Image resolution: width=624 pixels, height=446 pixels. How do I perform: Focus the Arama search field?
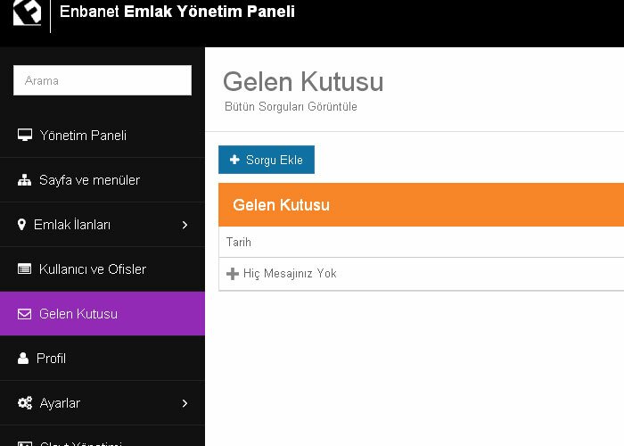click(x=103, y=80)
